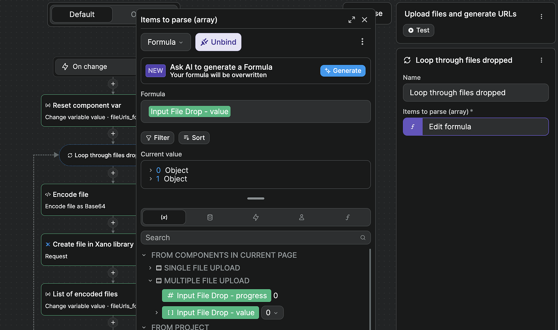Select the database collections tab icon
This screenshot has height=330, width=558.
(x=210, y=217)
